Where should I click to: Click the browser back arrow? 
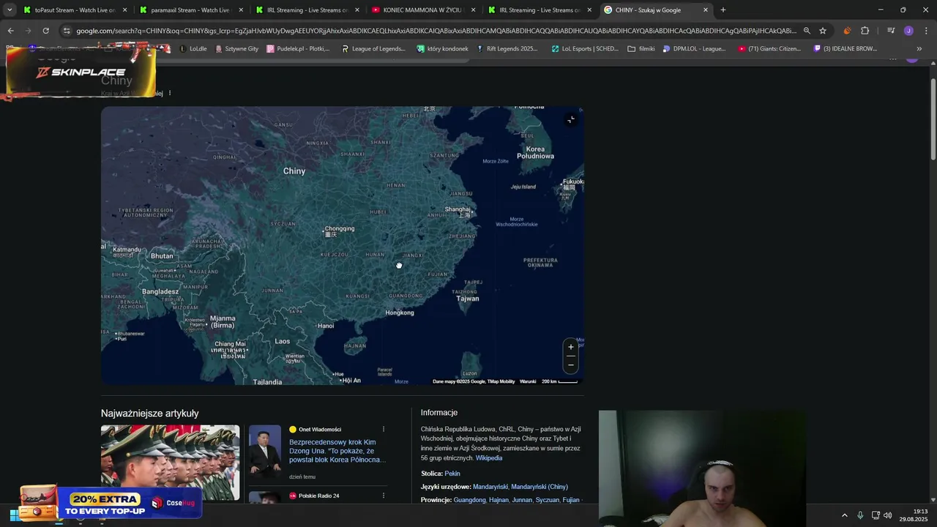(x=10, y=31)
